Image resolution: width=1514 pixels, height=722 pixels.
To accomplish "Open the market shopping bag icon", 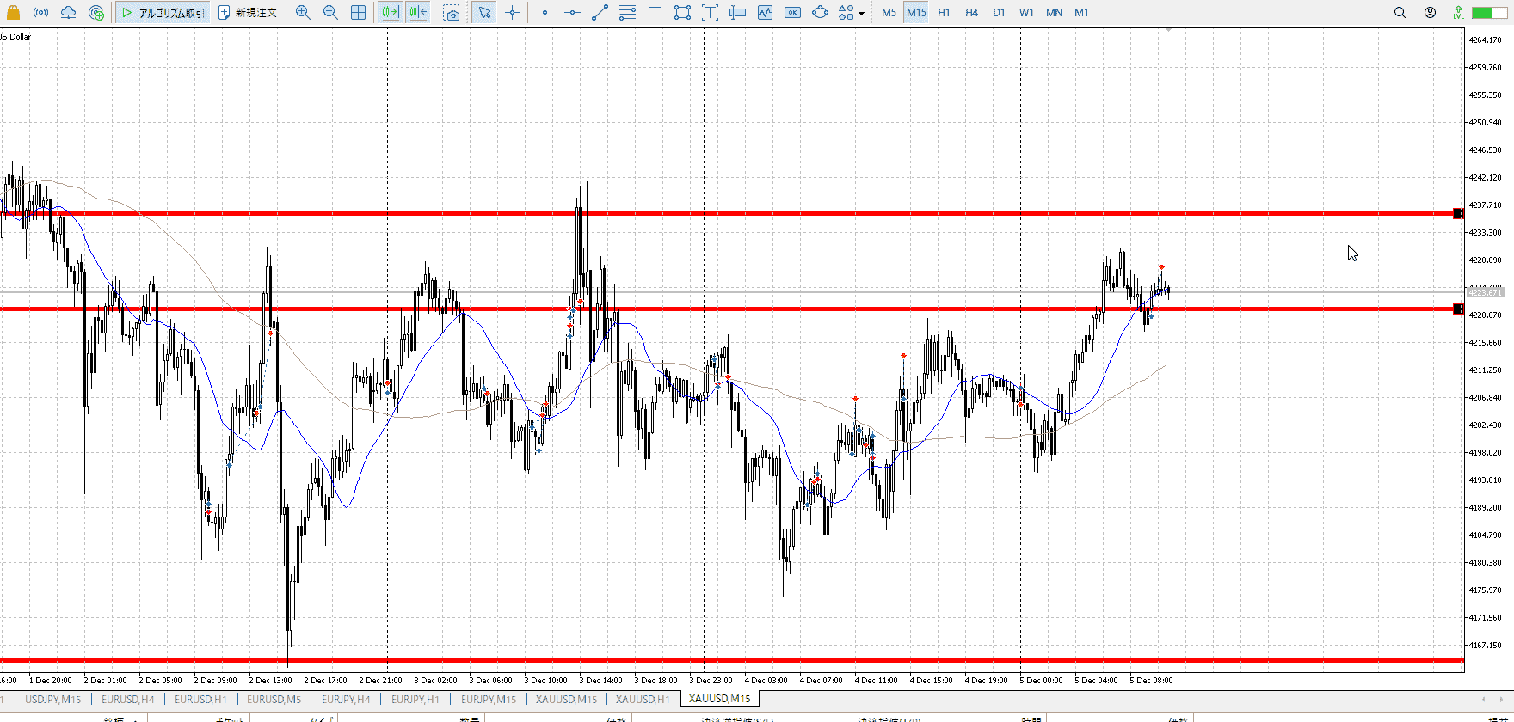I will pos(13,13).
